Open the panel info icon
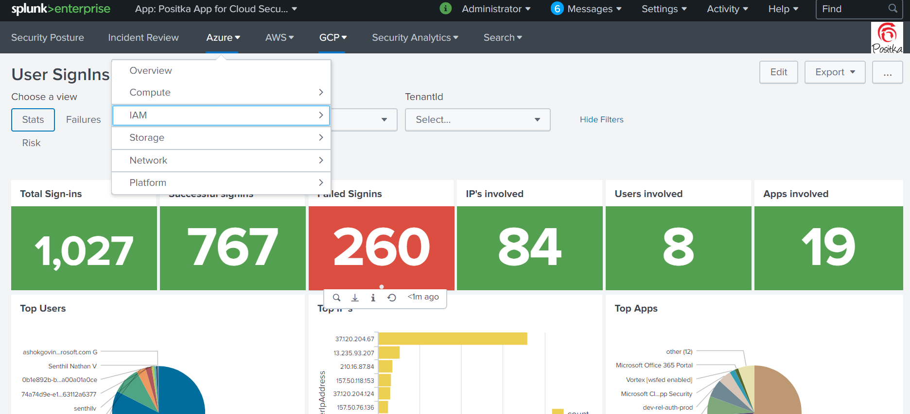 (x=373, y=298)
